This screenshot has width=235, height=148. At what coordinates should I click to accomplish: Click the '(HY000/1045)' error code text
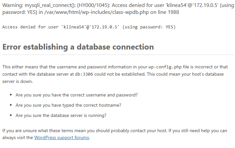tap(94, 5)
